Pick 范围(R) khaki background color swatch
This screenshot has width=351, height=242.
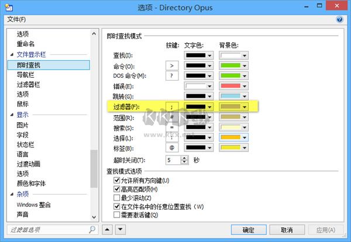click(230, 117)
